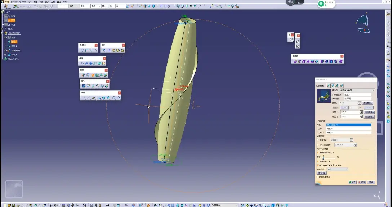The height and width of the screenshot is (207, 392).
Task: Click the Rectangular Pattern icon in the replication toolbar
Action: tap(109, 50)
